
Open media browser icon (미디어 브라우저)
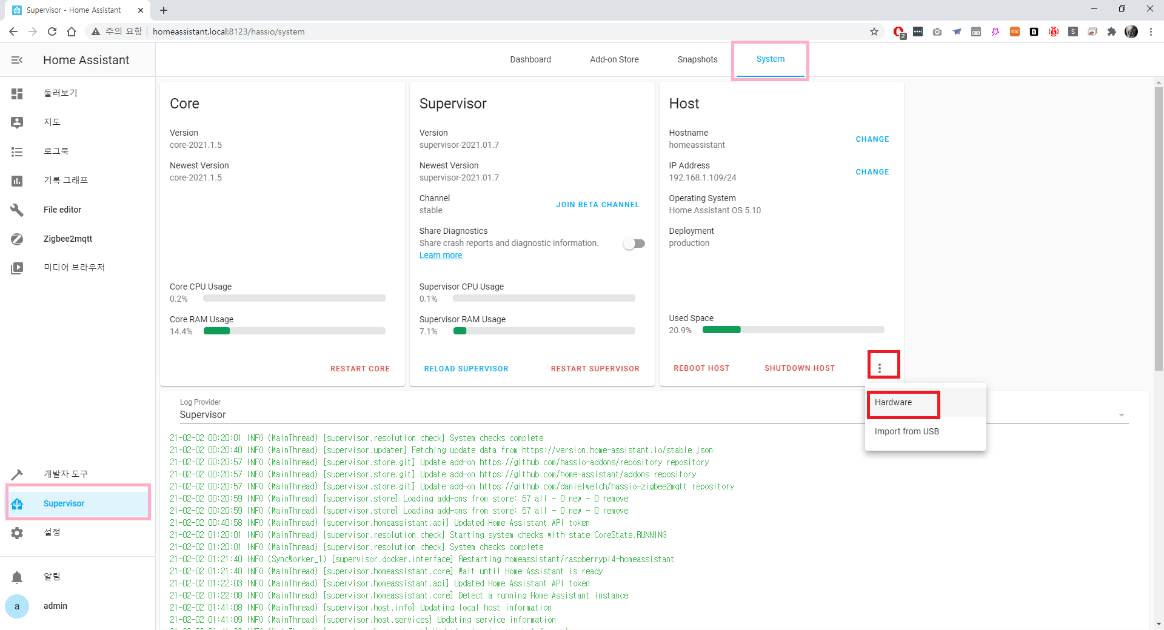click(x=17, y=268)
